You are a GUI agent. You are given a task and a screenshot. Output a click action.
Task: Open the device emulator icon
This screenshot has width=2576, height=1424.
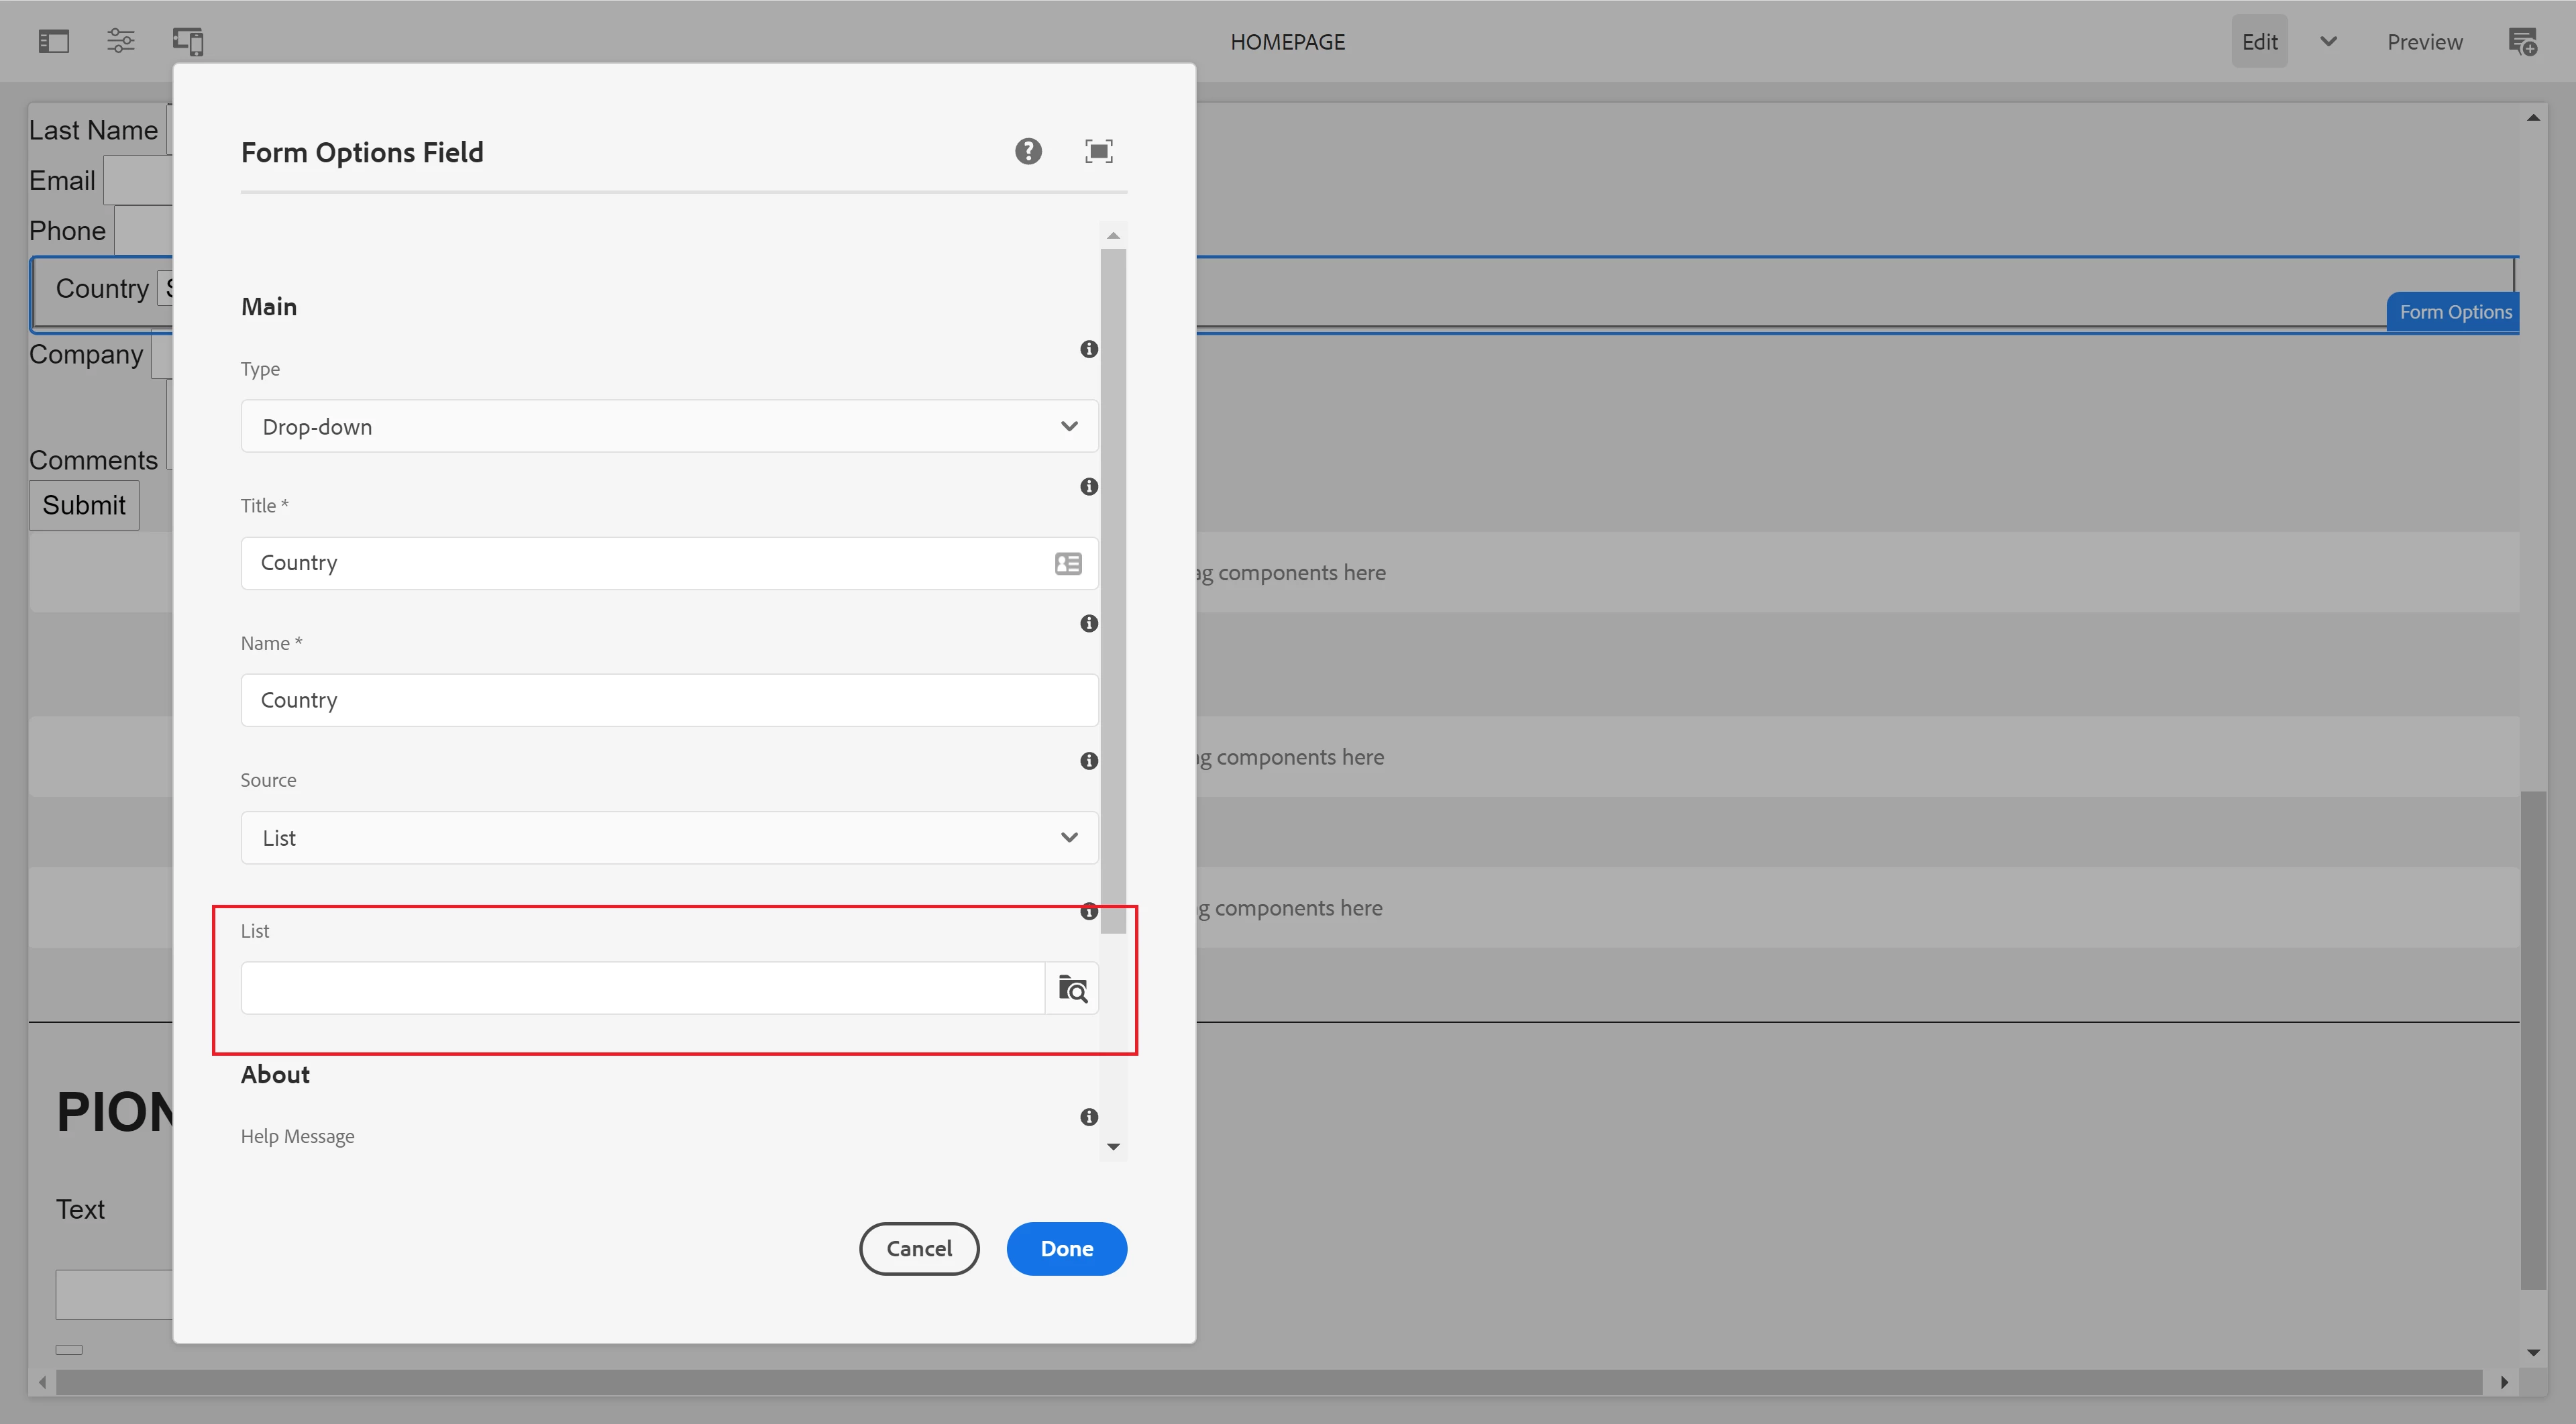click(188, 41)
